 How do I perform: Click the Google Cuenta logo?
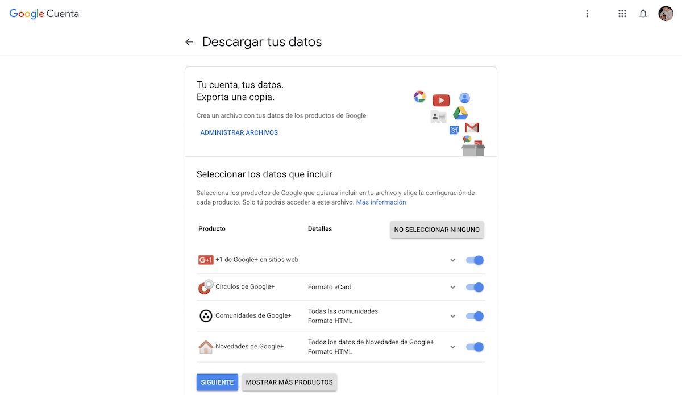pos(44,14)
